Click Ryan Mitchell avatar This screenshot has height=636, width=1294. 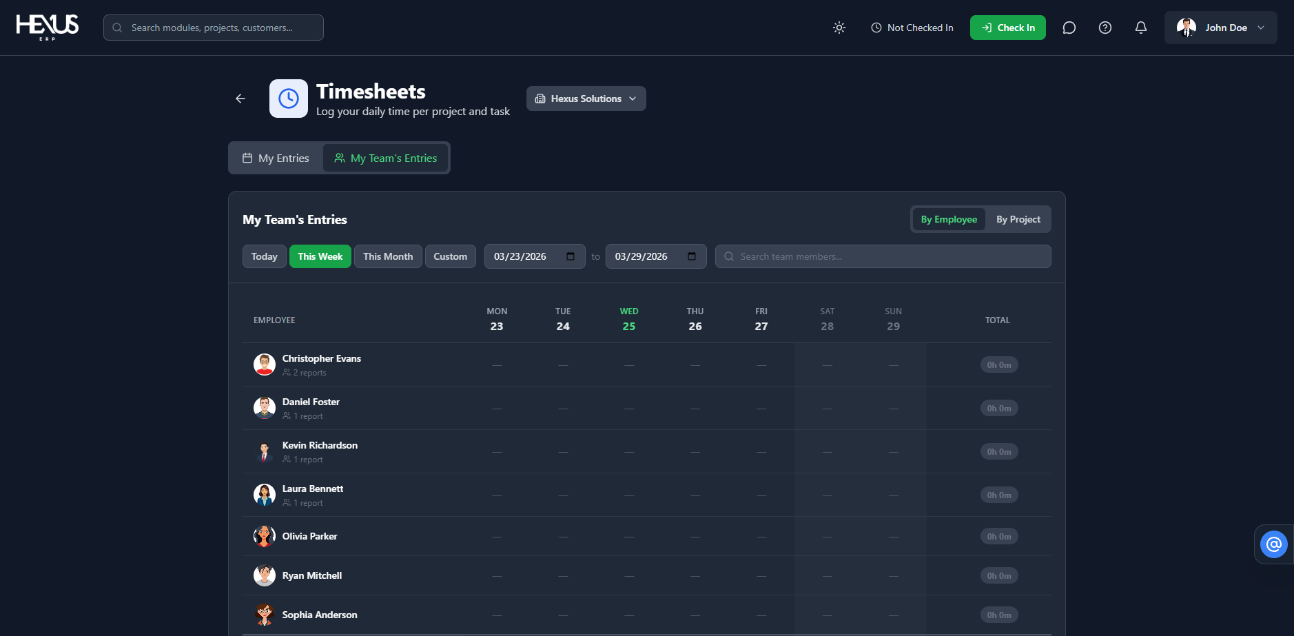tap(265, 575)
